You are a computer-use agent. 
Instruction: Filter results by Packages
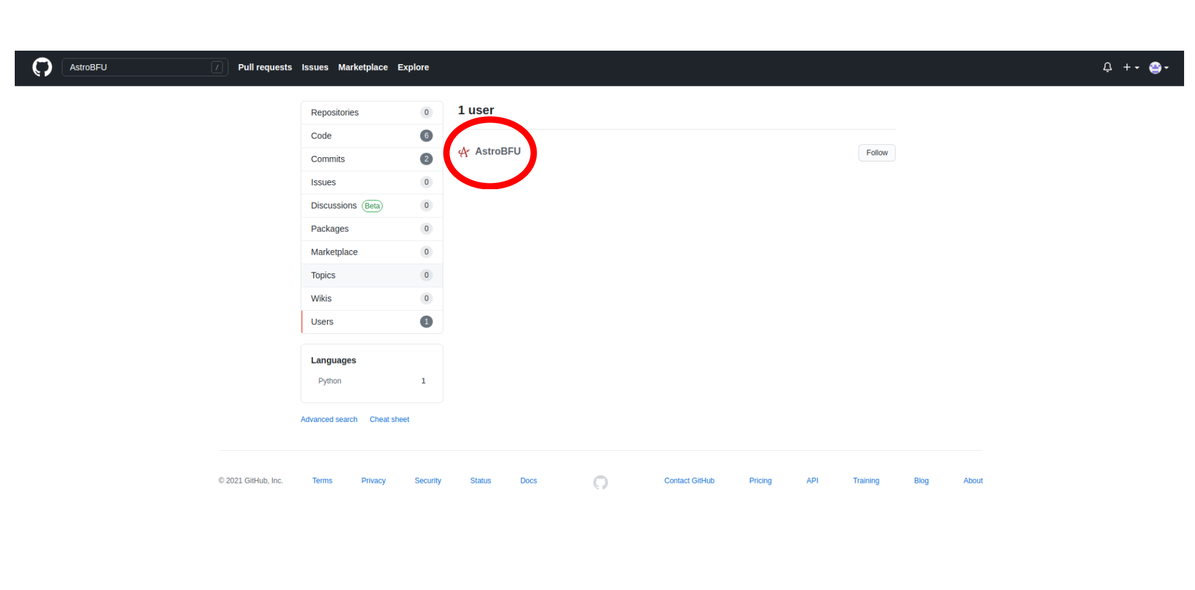tap(372, 229)
